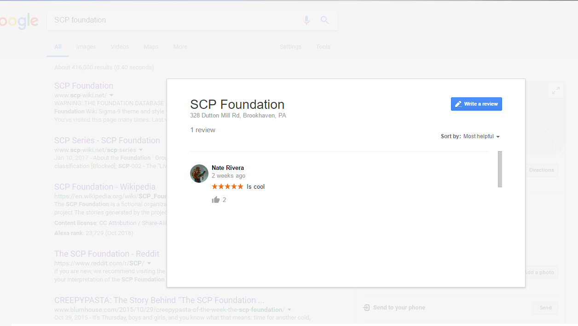Click the review text 'Is cool'
578x326 pixels.
[x=256, y=186]
